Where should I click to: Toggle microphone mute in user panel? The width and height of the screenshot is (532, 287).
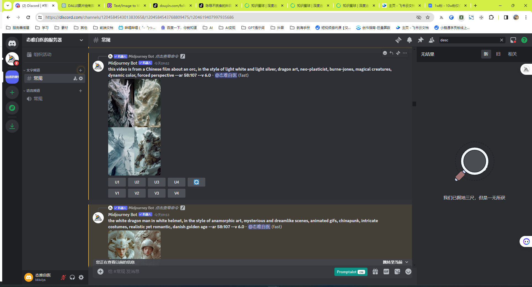click(x=63, y=277)
